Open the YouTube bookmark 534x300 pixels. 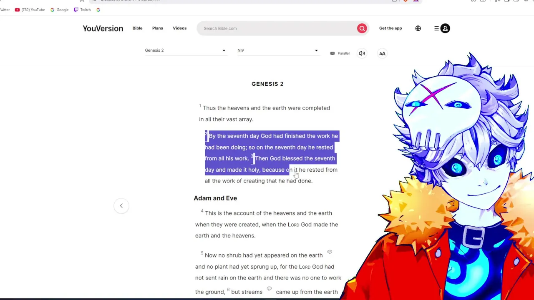pos(30,10)
